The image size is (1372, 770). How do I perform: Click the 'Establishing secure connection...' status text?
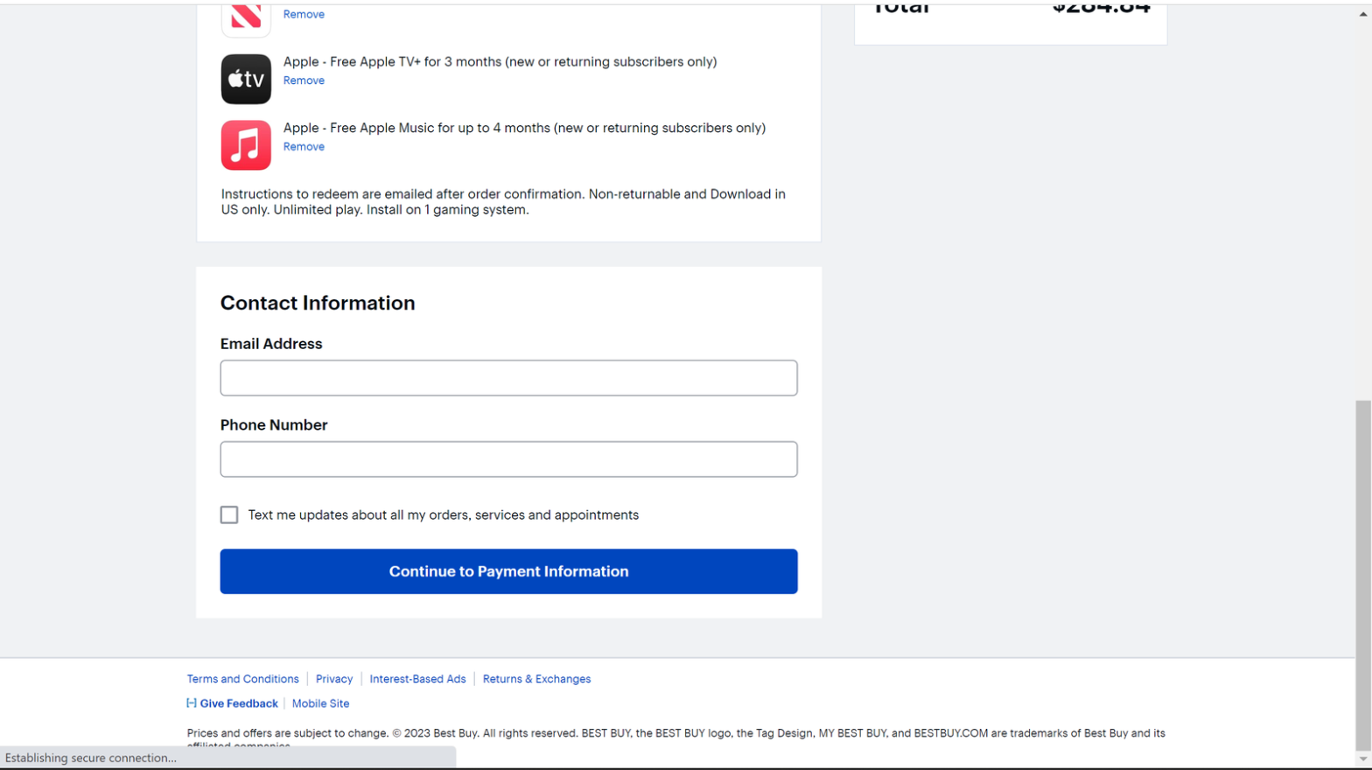click(91, 758)
